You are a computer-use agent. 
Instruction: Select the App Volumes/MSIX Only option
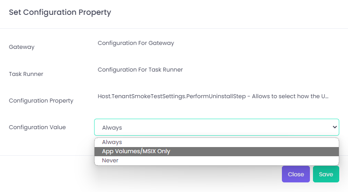tap(136, 151)
